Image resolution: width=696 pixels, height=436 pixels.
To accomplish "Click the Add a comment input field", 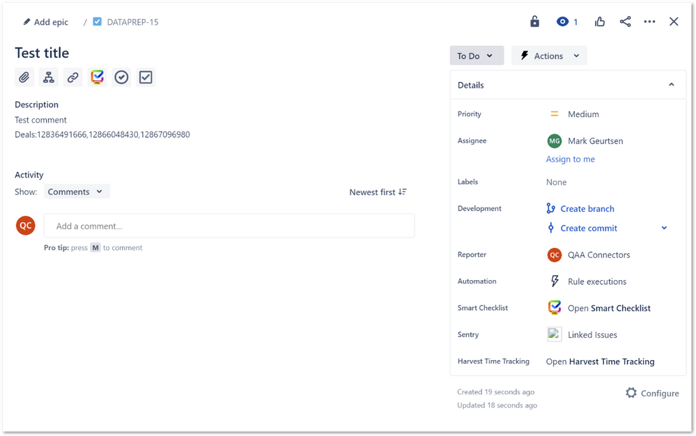I will pyautogui.click(x=230, y=226).
